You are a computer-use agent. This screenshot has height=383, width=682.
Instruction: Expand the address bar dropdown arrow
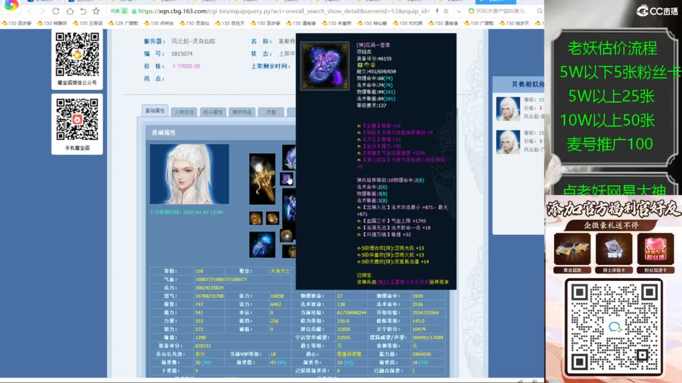(x=459, y=11)
